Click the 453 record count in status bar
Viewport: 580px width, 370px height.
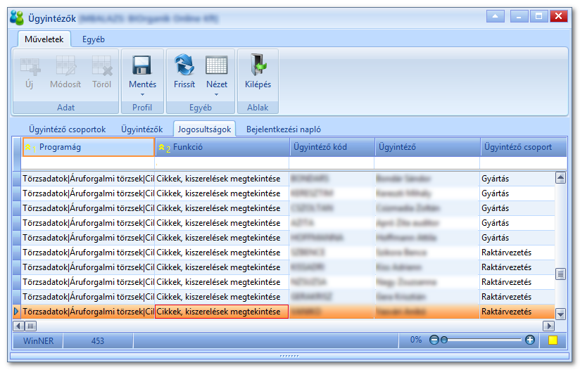click(98, 340)
